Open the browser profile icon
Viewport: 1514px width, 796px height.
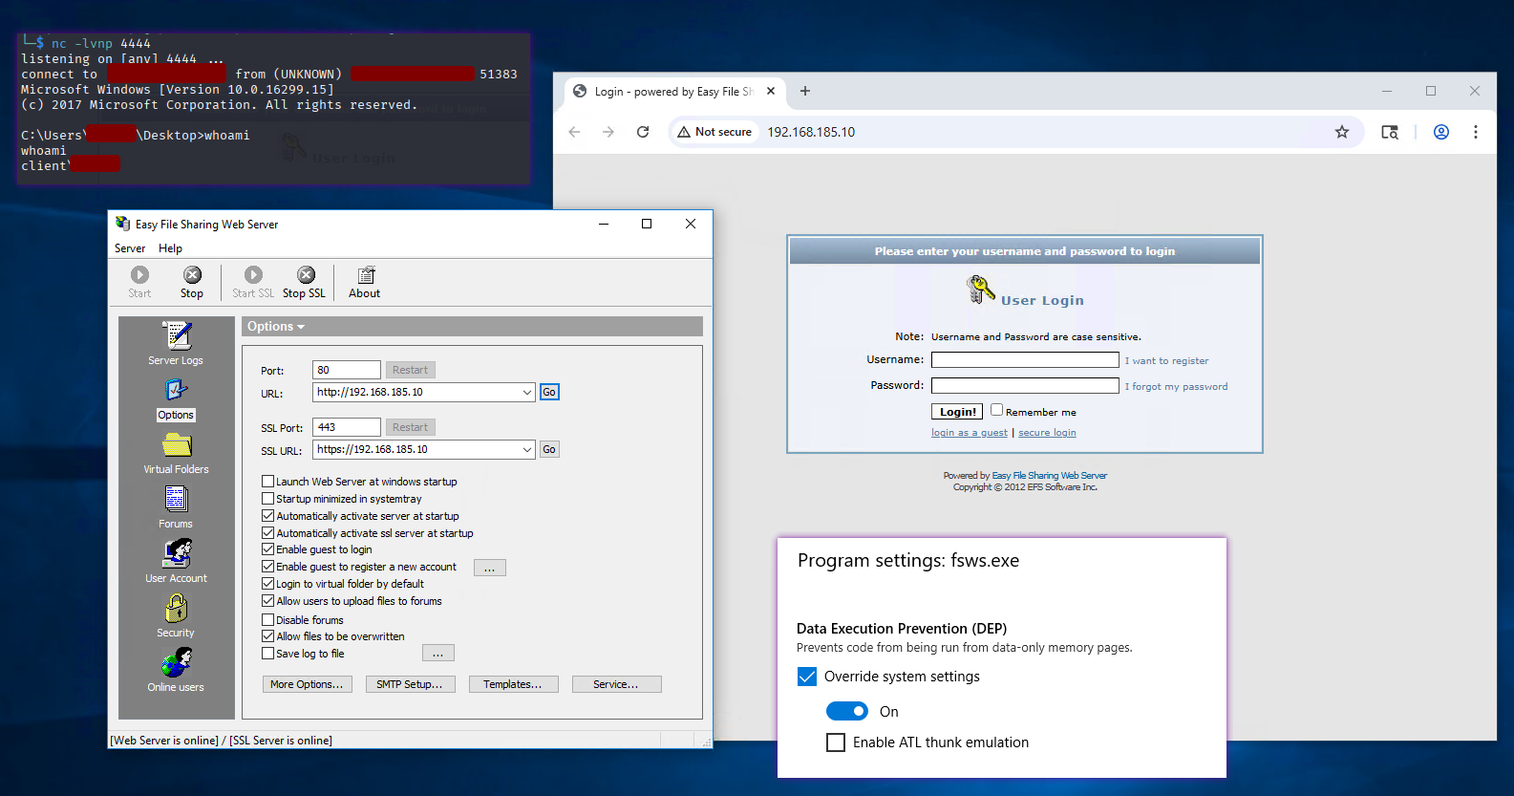coord(1441,132)
